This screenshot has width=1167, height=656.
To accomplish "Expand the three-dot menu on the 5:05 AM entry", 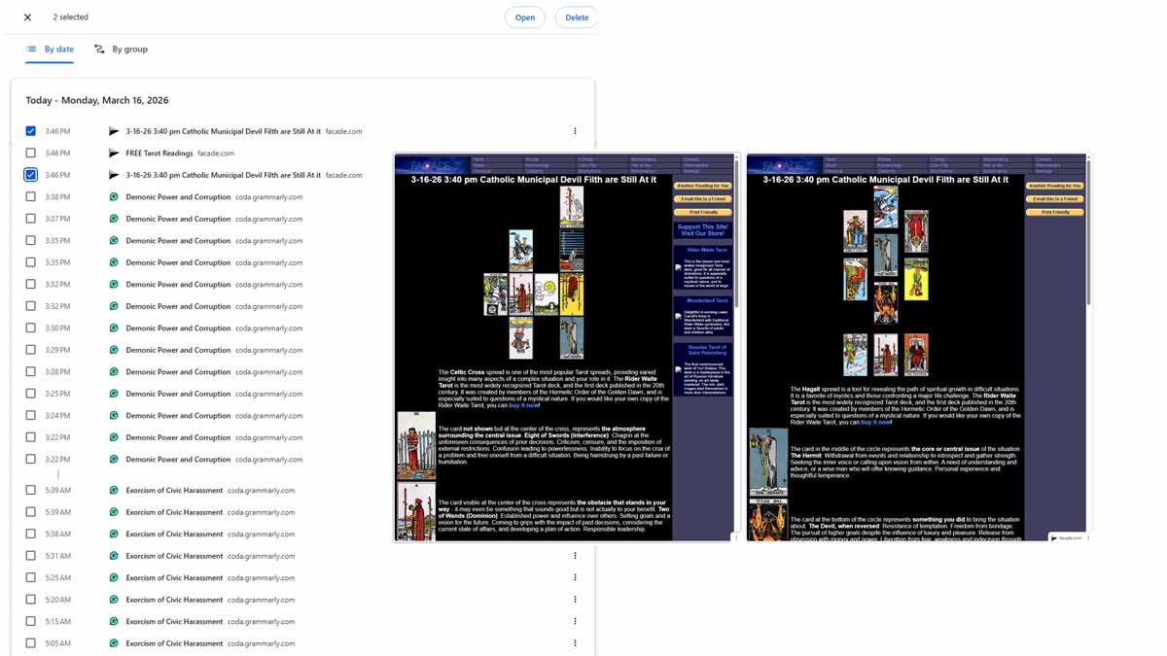I will [575, 643].
